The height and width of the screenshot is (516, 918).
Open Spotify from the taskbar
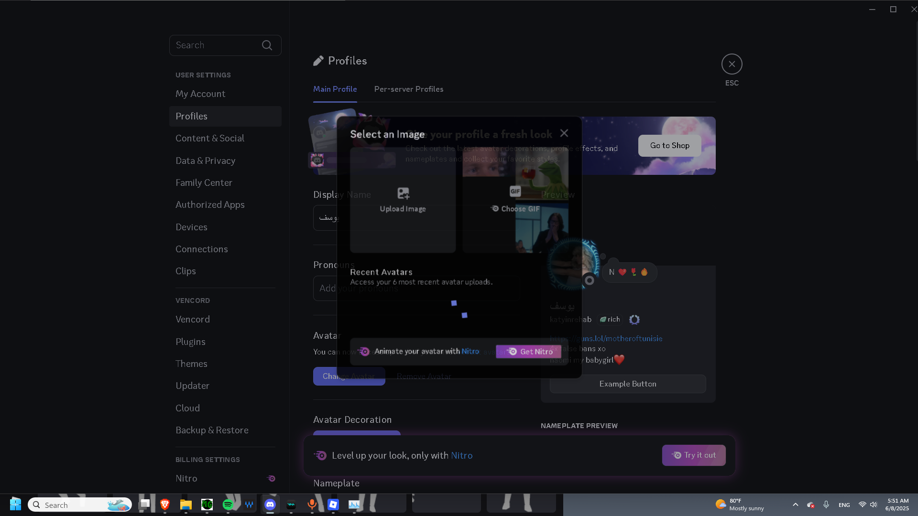tap(228, 505)
